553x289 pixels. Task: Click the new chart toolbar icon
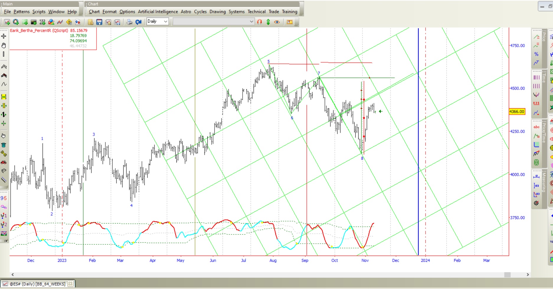pos(7,22)
